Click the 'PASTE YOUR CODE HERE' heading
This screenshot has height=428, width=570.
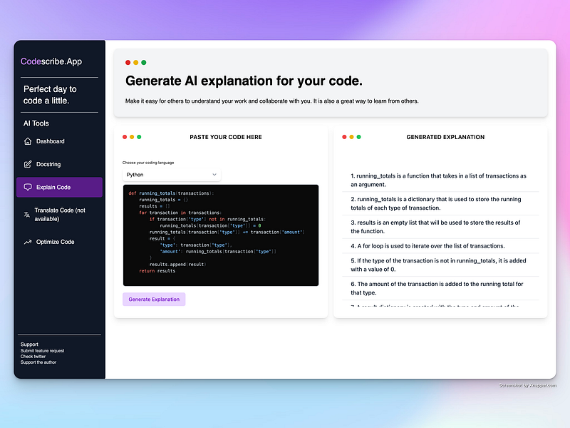(226, 137)
